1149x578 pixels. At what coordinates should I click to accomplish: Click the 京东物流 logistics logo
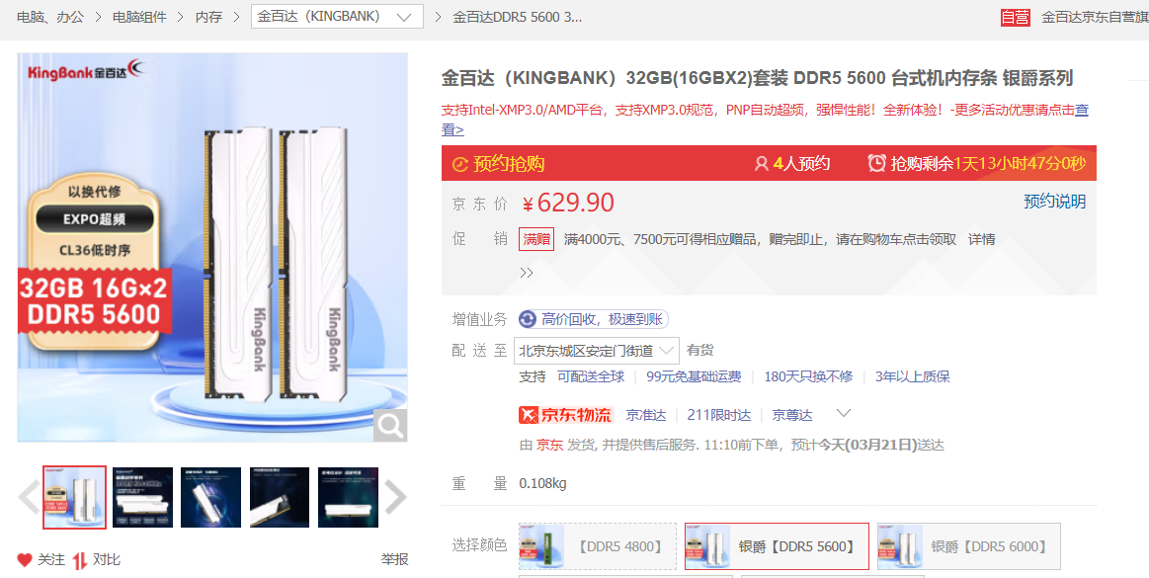click(566, 415)
